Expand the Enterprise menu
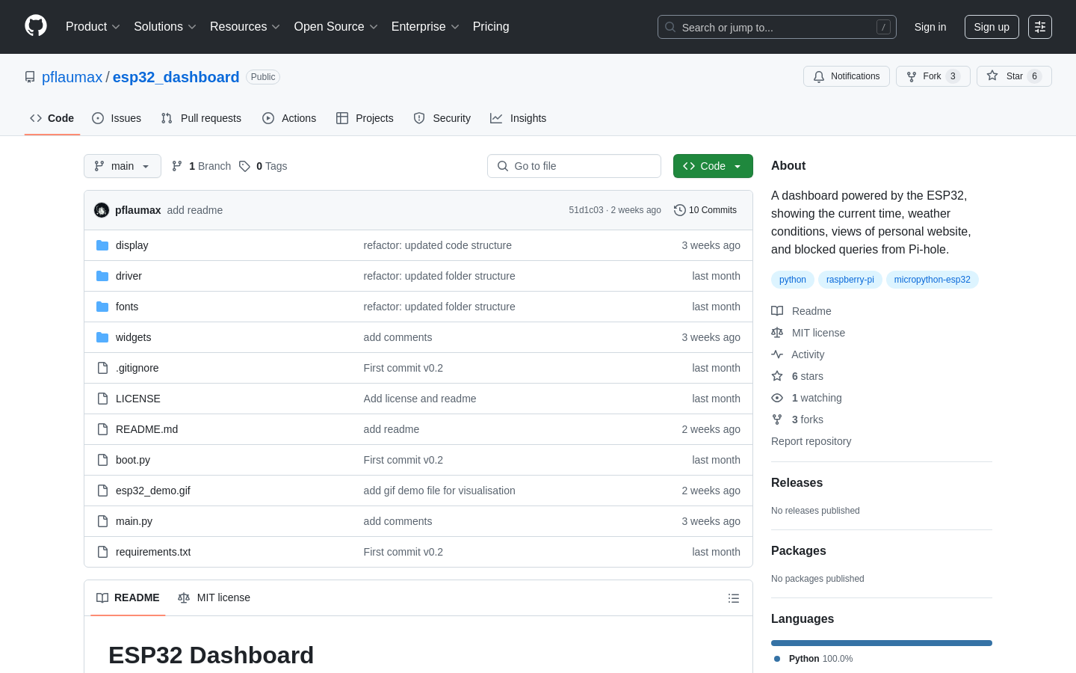Image resolution: width=1076 pixels, height=673 pixels. click(x=425, y=27)
